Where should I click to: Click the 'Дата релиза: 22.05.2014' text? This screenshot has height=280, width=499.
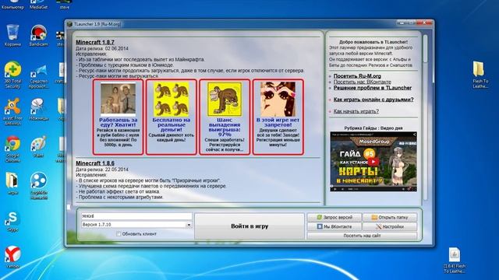pos(102,170)
